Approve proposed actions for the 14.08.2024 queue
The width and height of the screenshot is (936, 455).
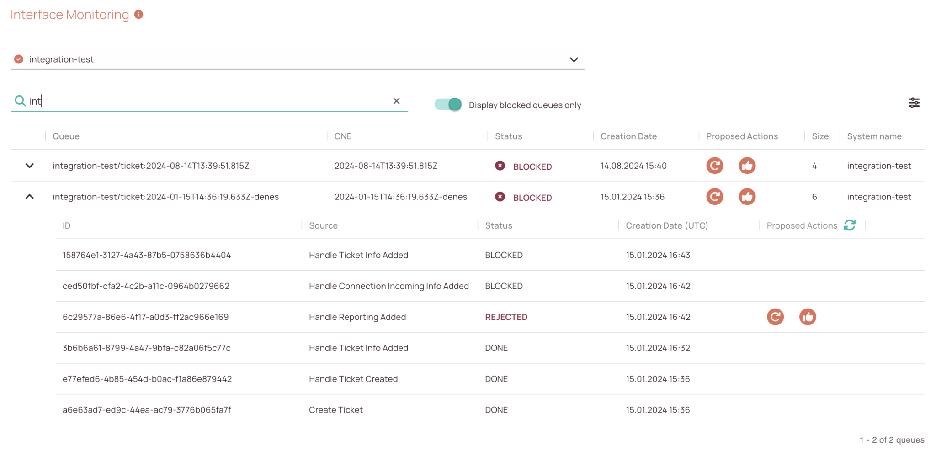[747, 166]
